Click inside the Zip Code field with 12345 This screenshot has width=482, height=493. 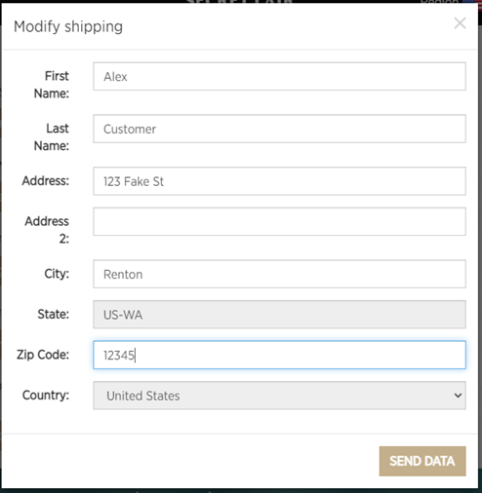click(279, 355)
